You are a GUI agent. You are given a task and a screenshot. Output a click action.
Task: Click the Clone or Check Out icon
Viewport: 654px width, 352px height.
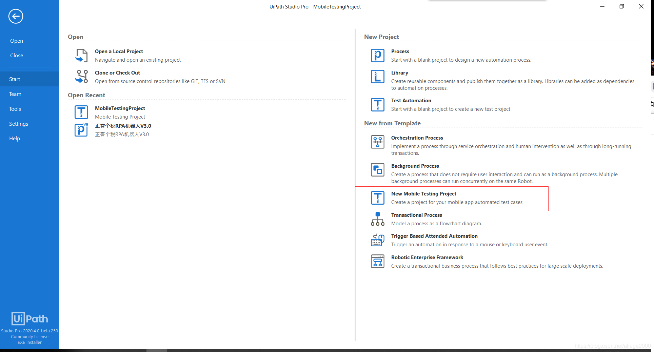pyautogui.click(x=81, y=77)
